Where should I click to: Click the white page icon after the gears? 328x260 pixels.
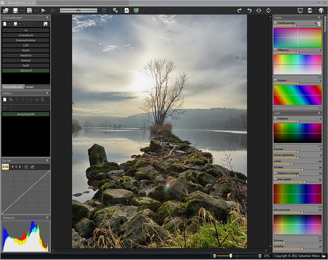click(x=127, y=11)
